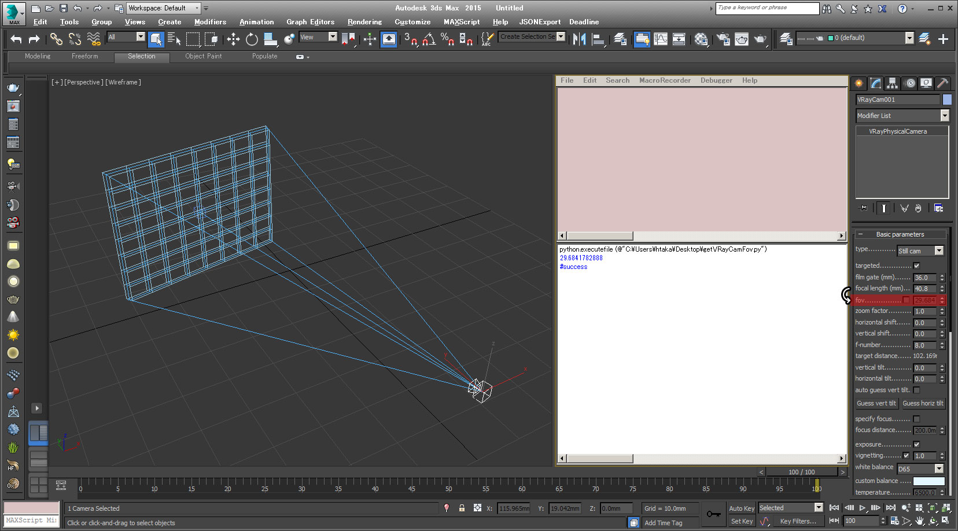The width and height of the screenshot is (958, 531).
Task: Click the Pan View hand icon
Action: coord(919,521)
